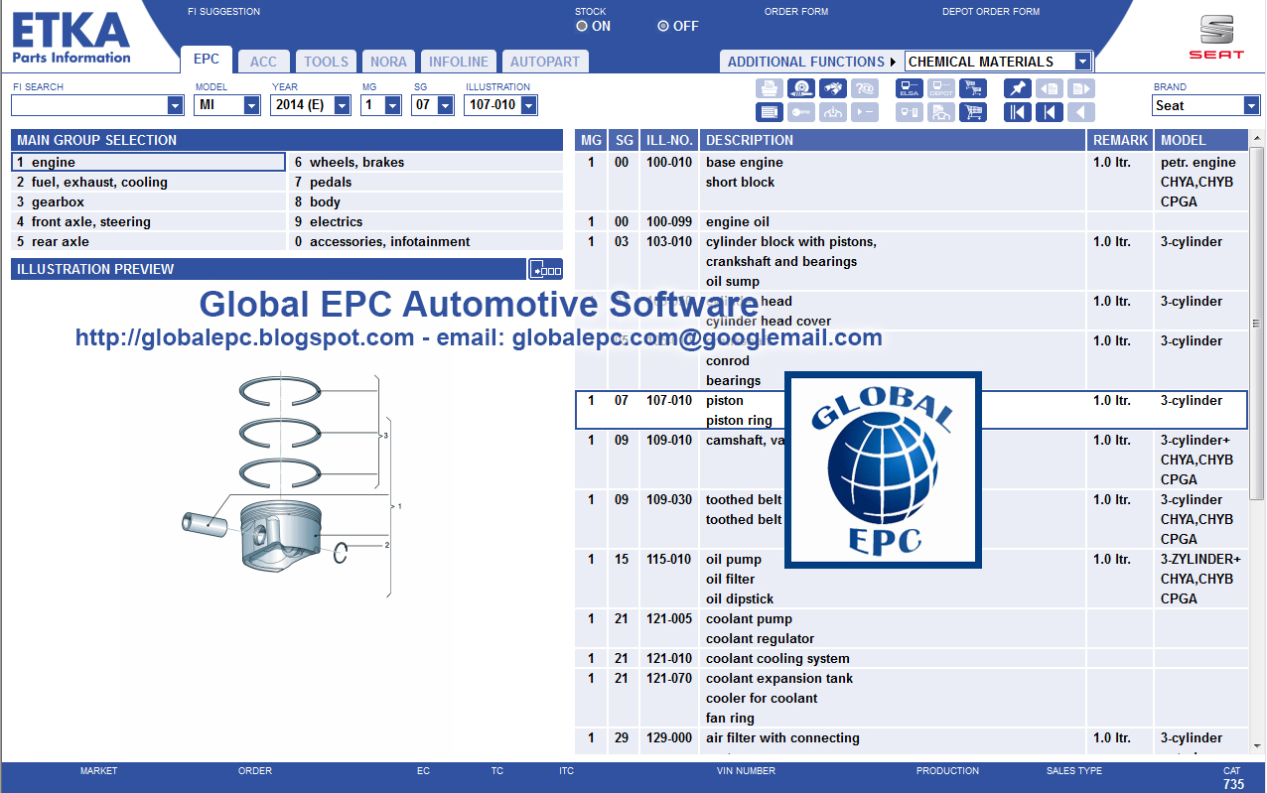Select the stock OFF radio button

(663, 26)
